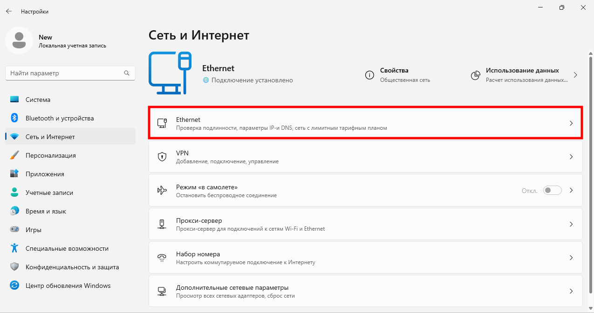
Task: Click the Подключение установлено status text
Action: [252, 80]
